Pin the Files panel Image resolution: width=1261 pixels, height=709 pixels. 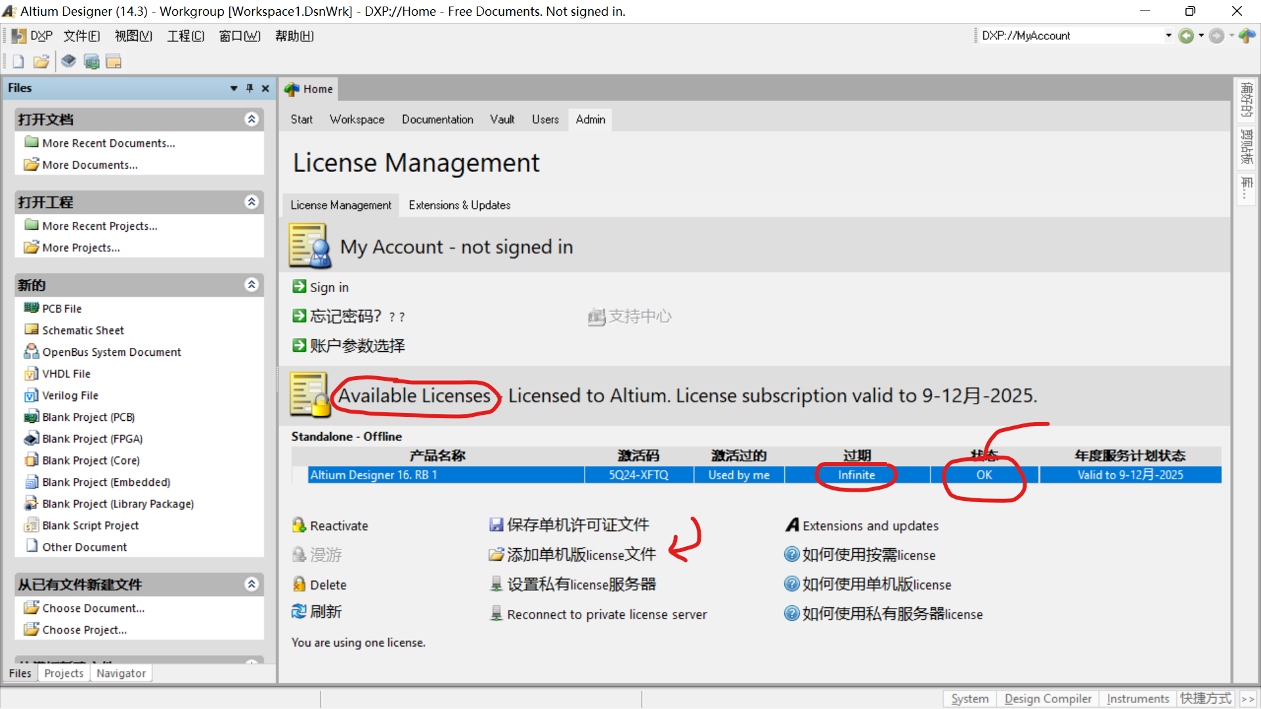250,88
